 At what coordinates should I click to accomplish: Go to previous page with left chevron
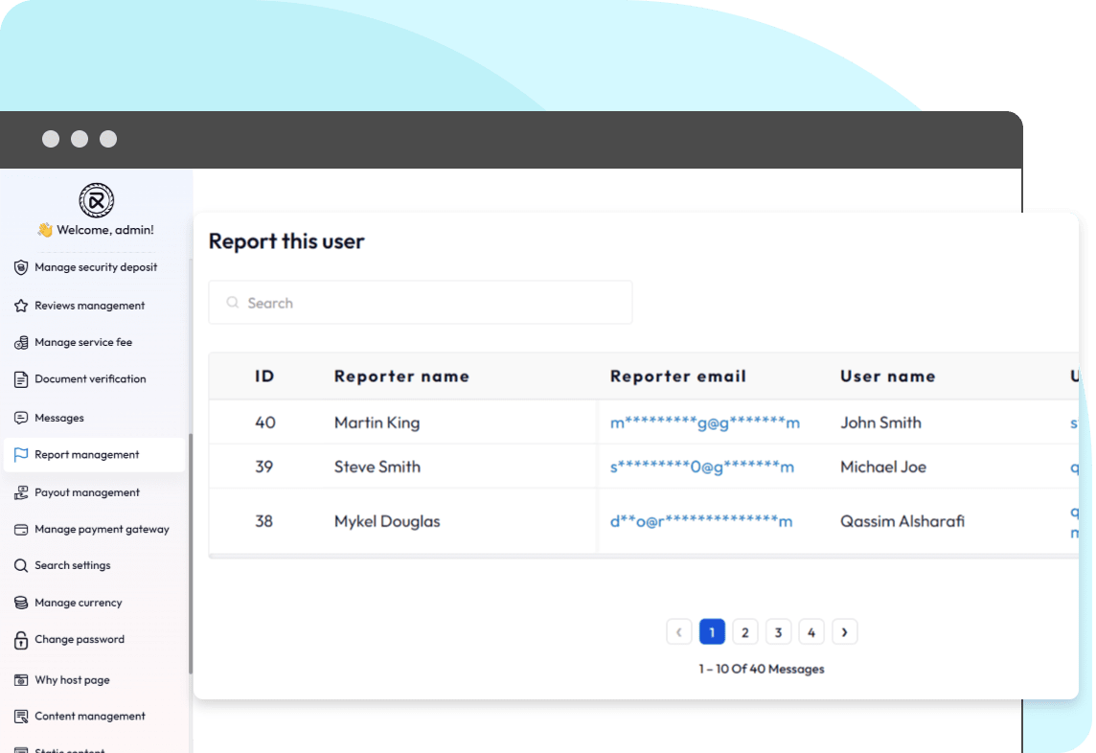point(678,632)
